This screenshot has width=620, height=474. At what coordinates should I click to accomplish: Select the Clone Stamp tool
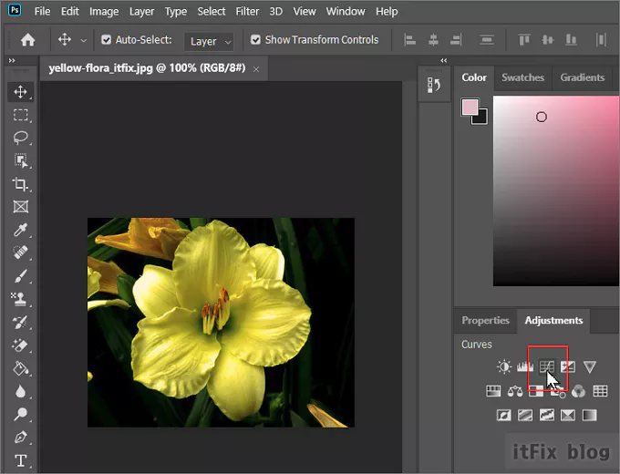click(x=20, y=299)
